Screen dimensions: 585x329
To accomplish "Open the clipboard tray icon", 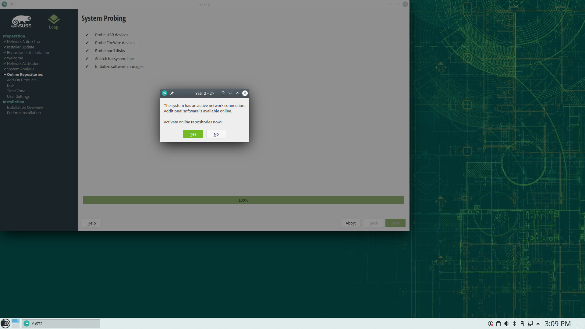I will pyautogui.click(x=498, y=324).
